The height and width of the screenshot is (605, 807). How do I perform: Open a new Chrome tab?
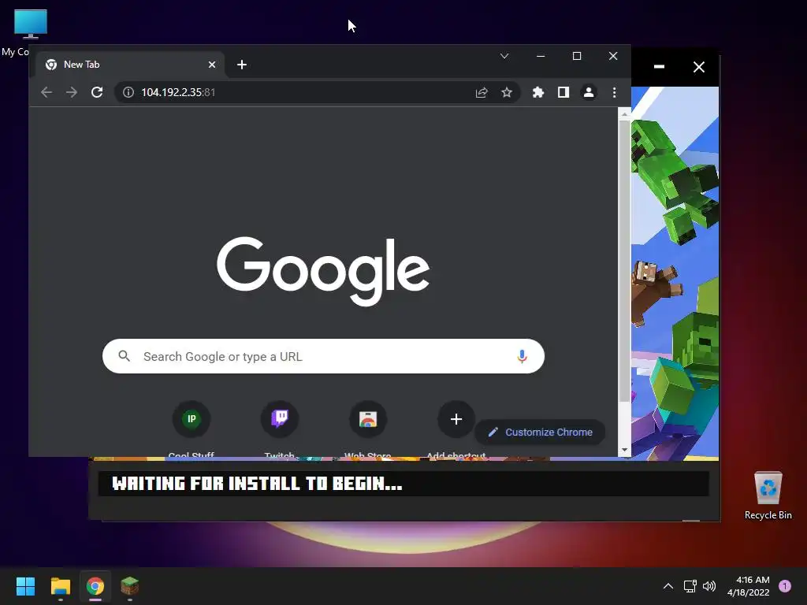[242, 65]
